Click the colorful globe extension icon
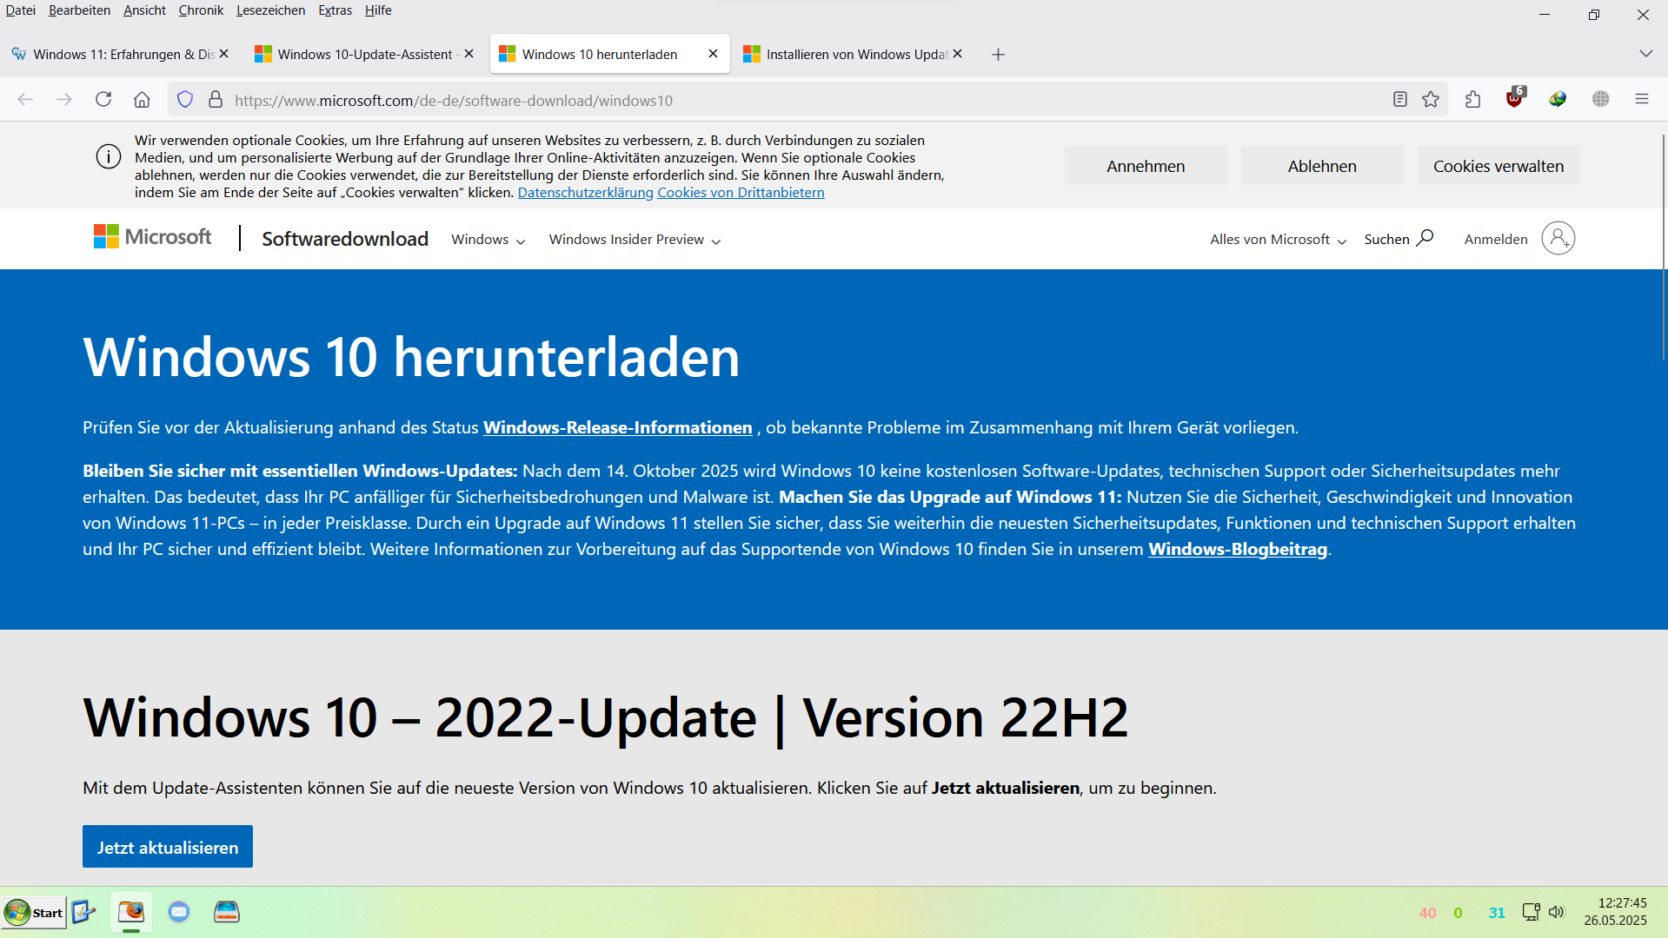 point(1558,100)
